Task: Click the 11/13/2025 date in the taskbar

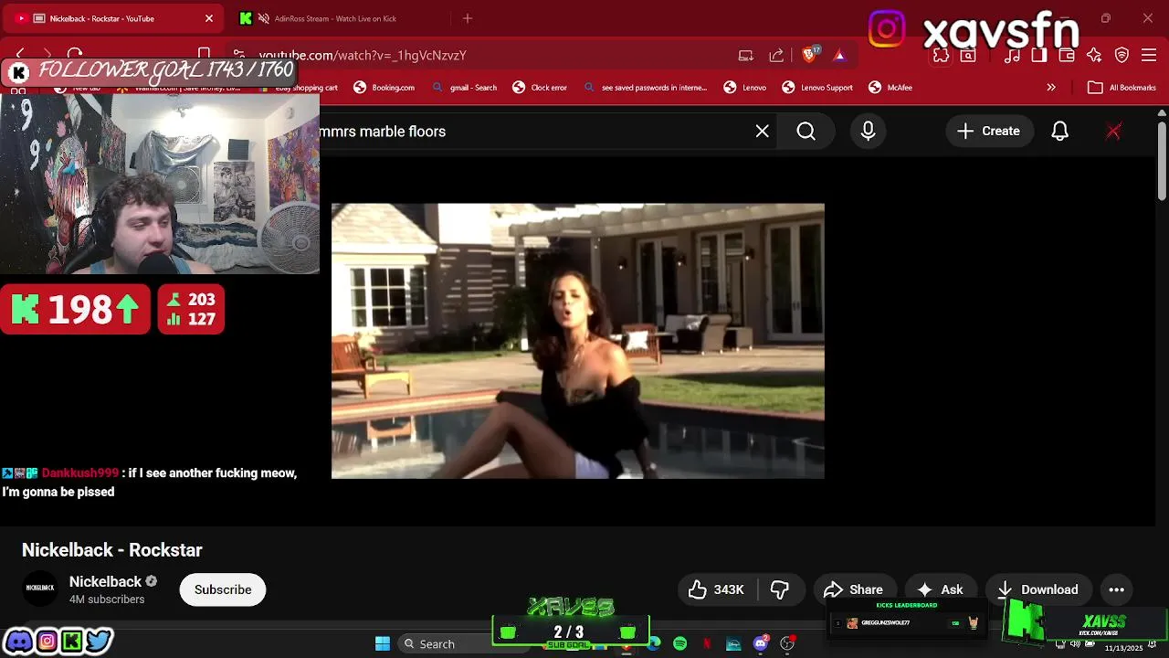Action: click(1123, 648)
